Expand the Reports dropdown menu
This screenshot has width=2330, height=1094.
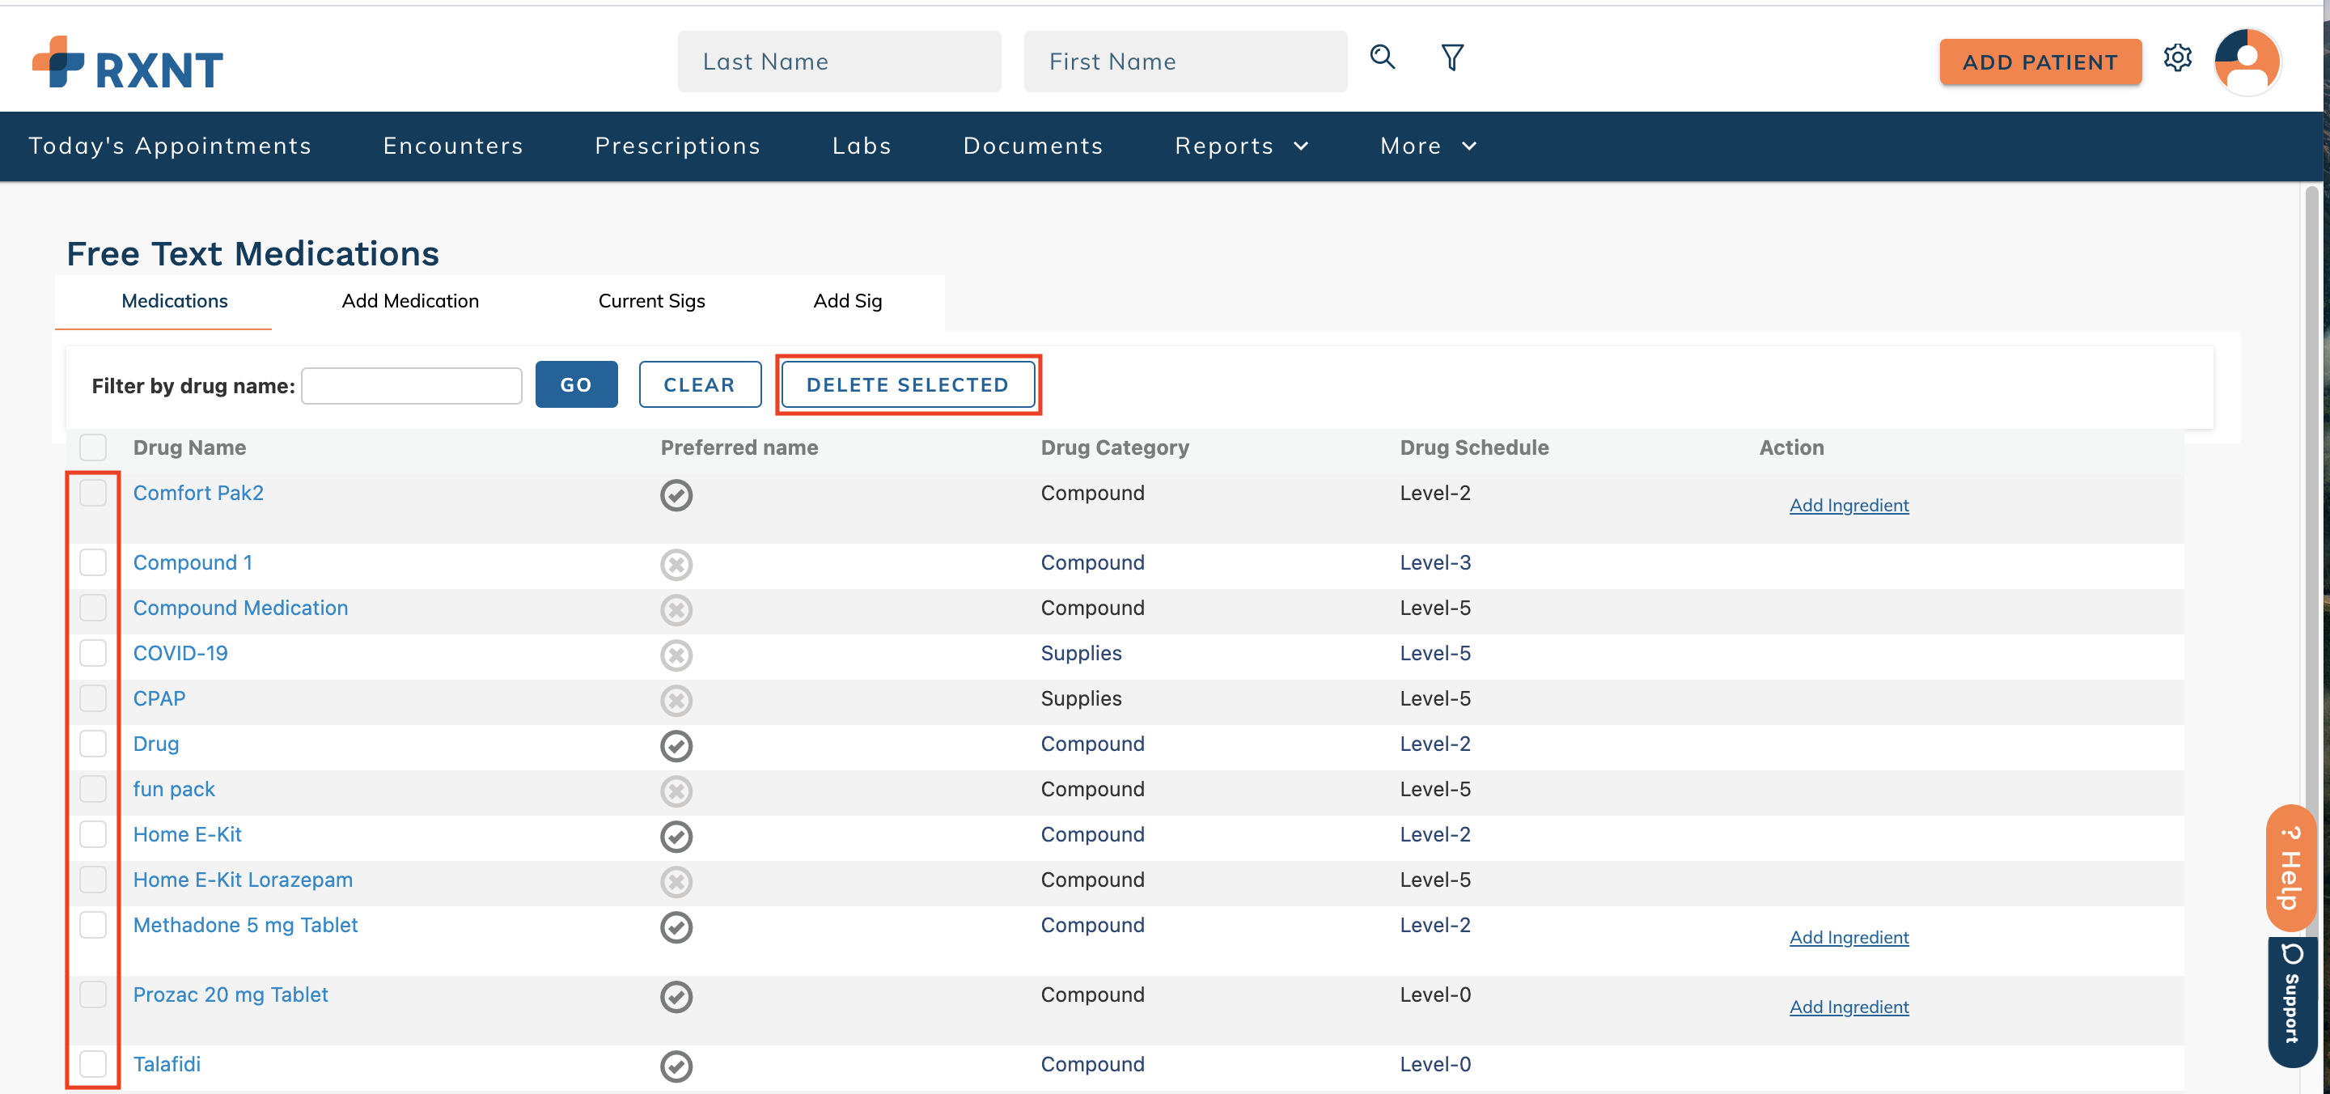(1241, 146)
